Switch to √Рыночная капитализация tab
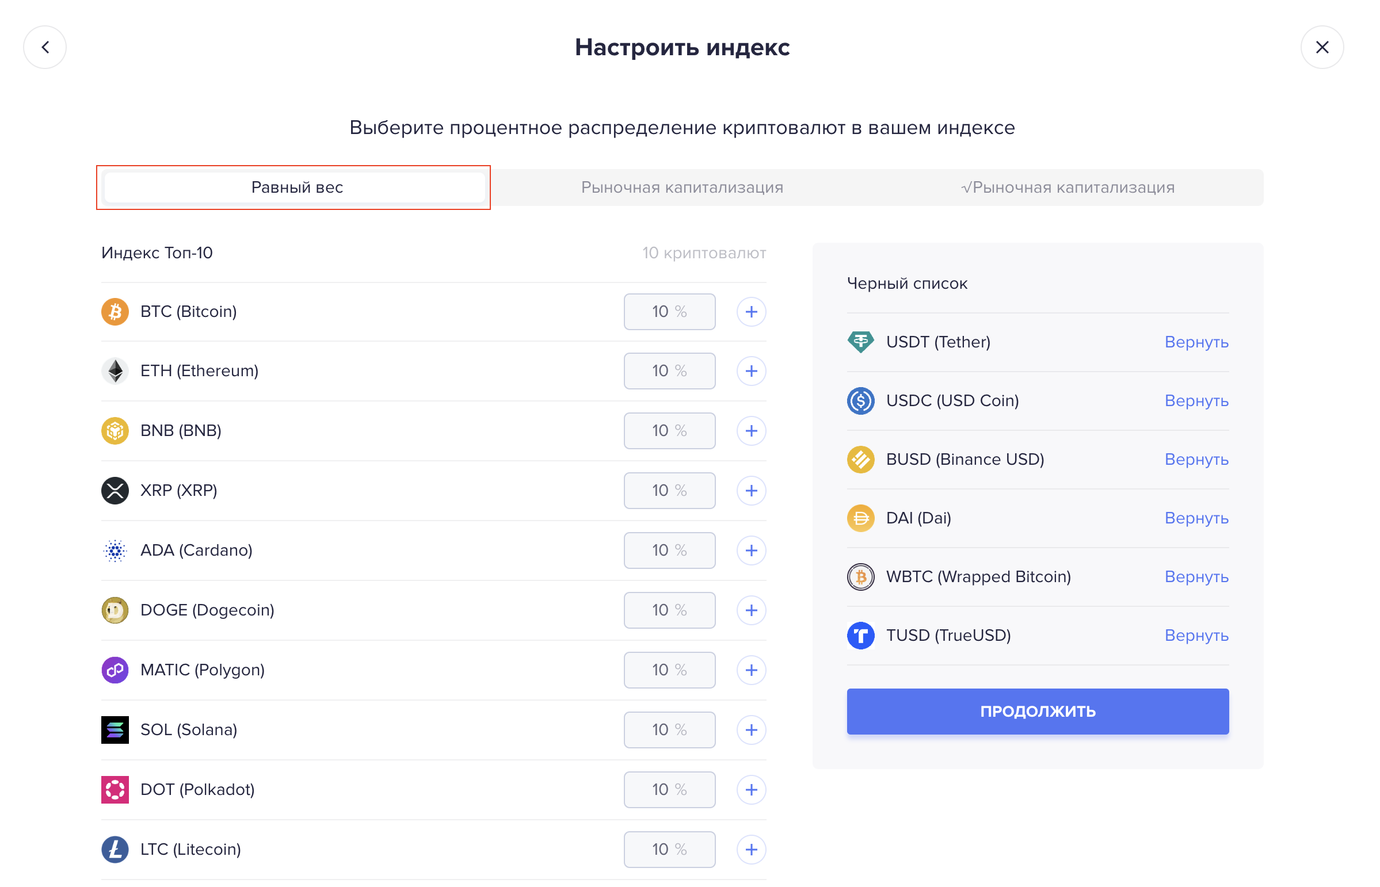1380x887 pixels. pyautogui.click(x=1067, y=187)
